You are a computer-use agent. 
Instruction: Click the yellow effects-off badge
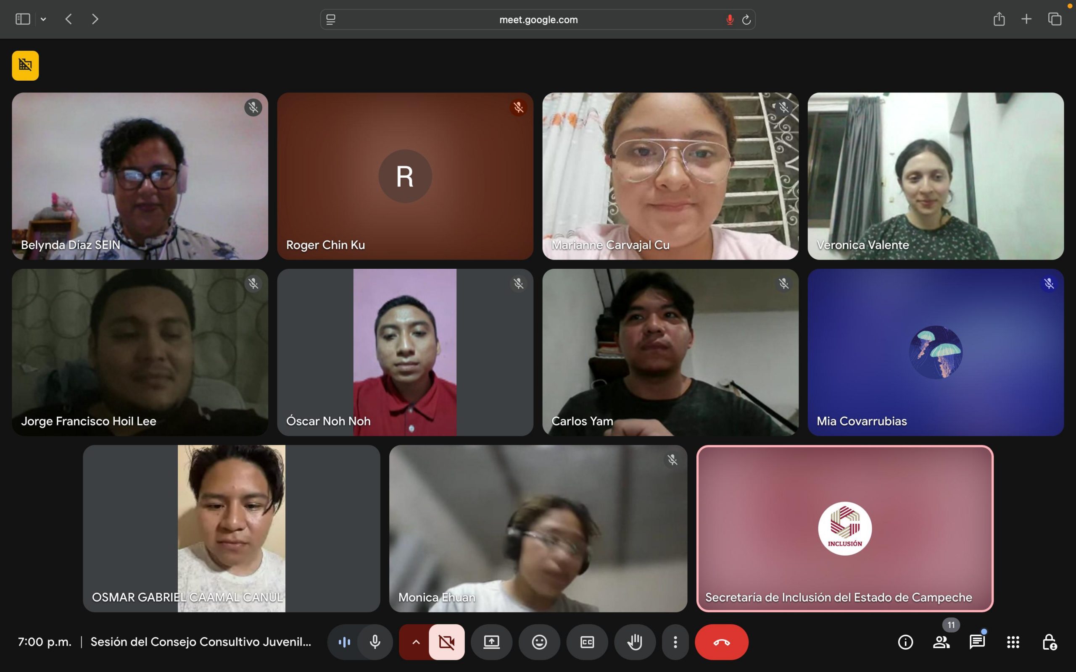(25, 66)
